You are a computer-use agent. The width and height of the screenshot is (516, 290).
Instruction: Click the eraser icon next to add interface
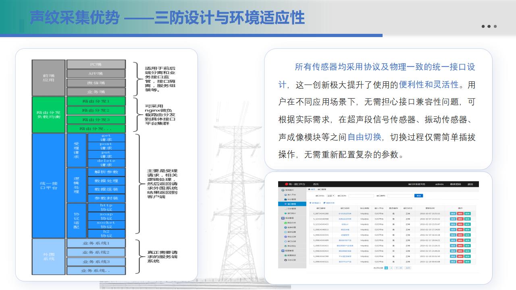click(x=324, y=203)
